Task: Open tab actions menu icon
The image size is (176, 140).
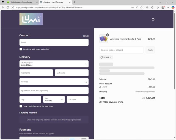Action: coord(3,2)
